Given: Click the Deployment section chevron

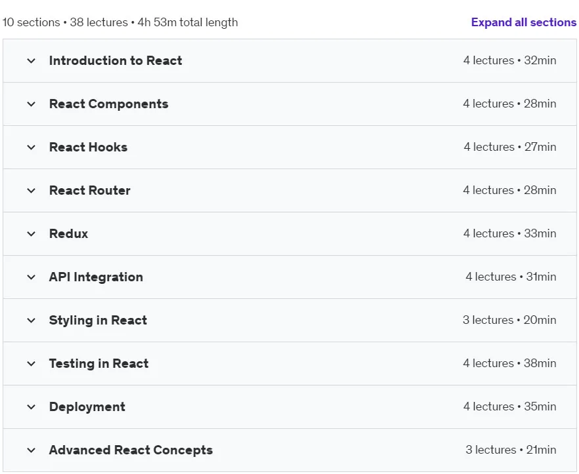Looking at the screenshot, I should tap(32, 407).
